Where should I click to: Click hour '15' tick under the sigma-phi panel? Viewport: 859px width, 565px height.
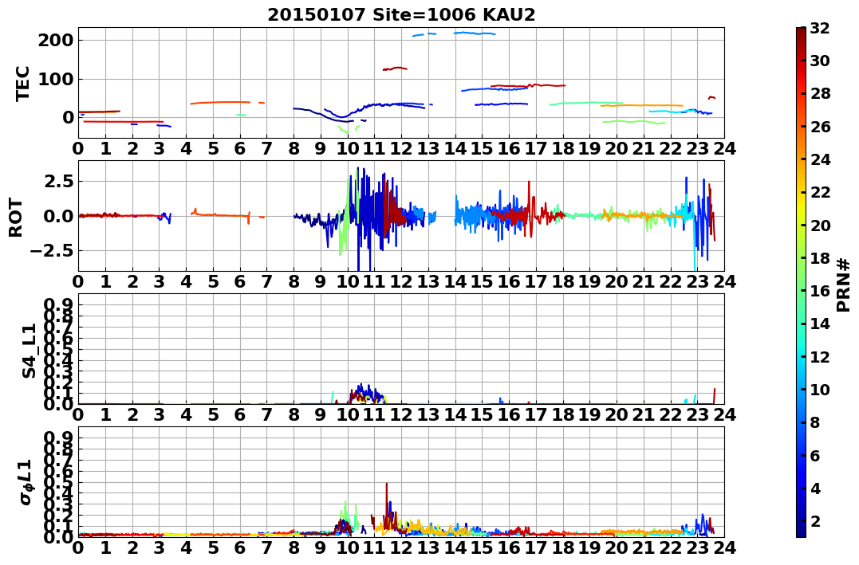[482, 547]
